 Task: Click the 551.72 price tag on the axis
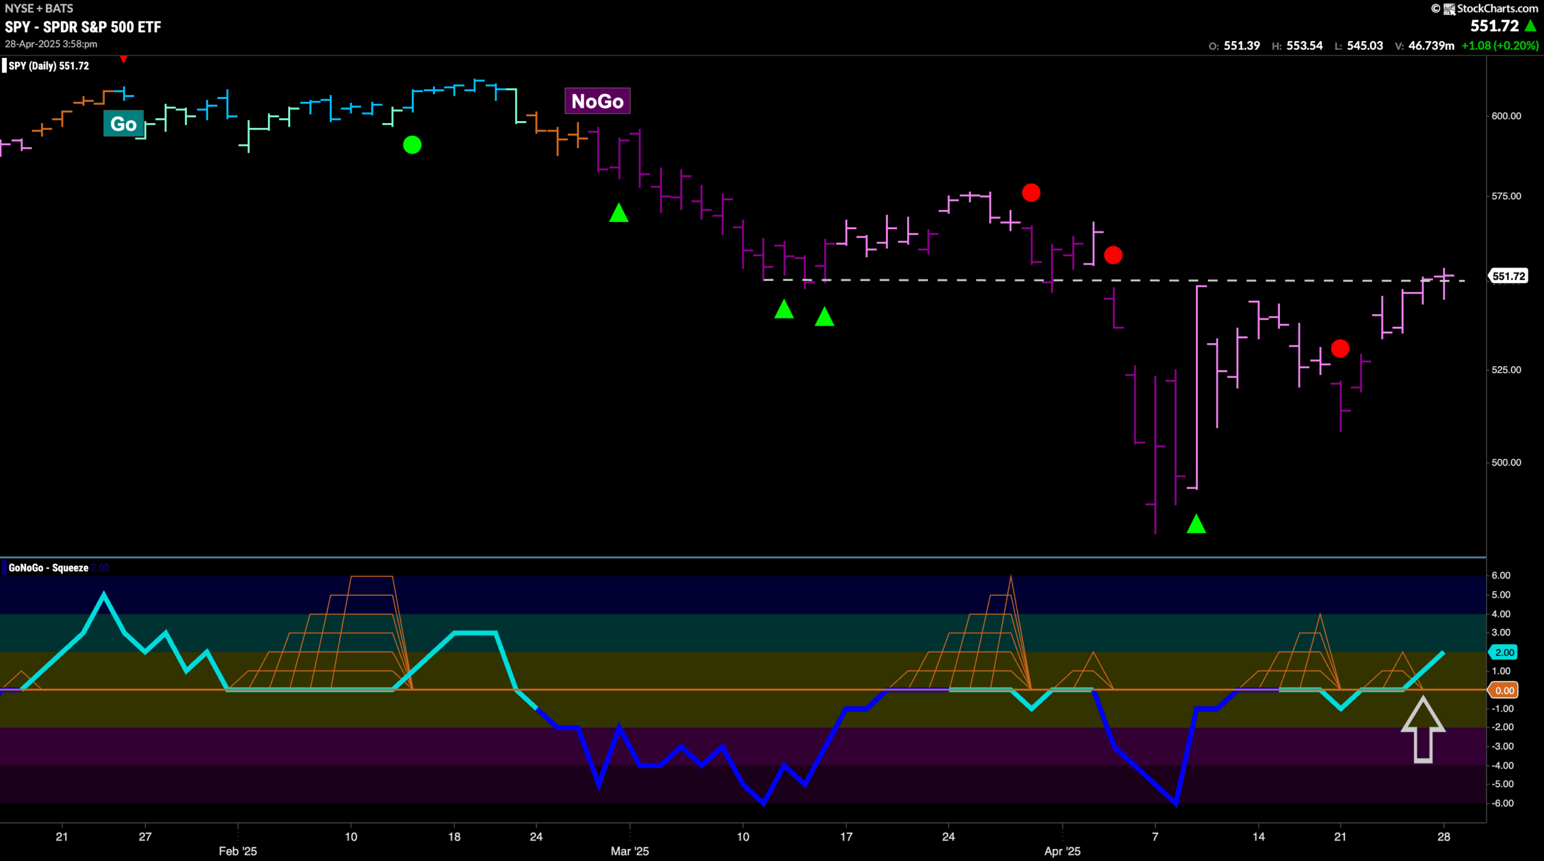coord(1508,276)
